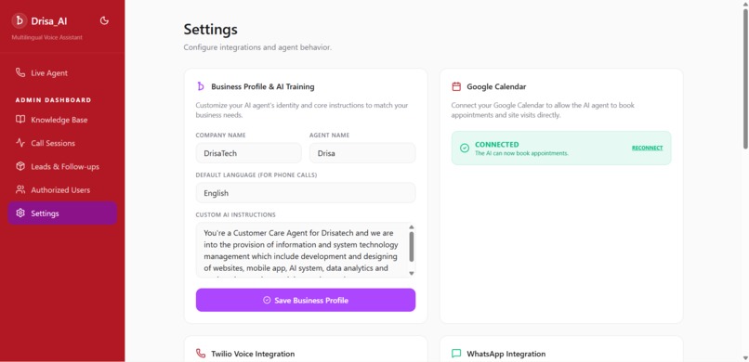Click the WhatsApp Integration heading
The width and height of the screenshot is (749, 362).
pos(506,354)
